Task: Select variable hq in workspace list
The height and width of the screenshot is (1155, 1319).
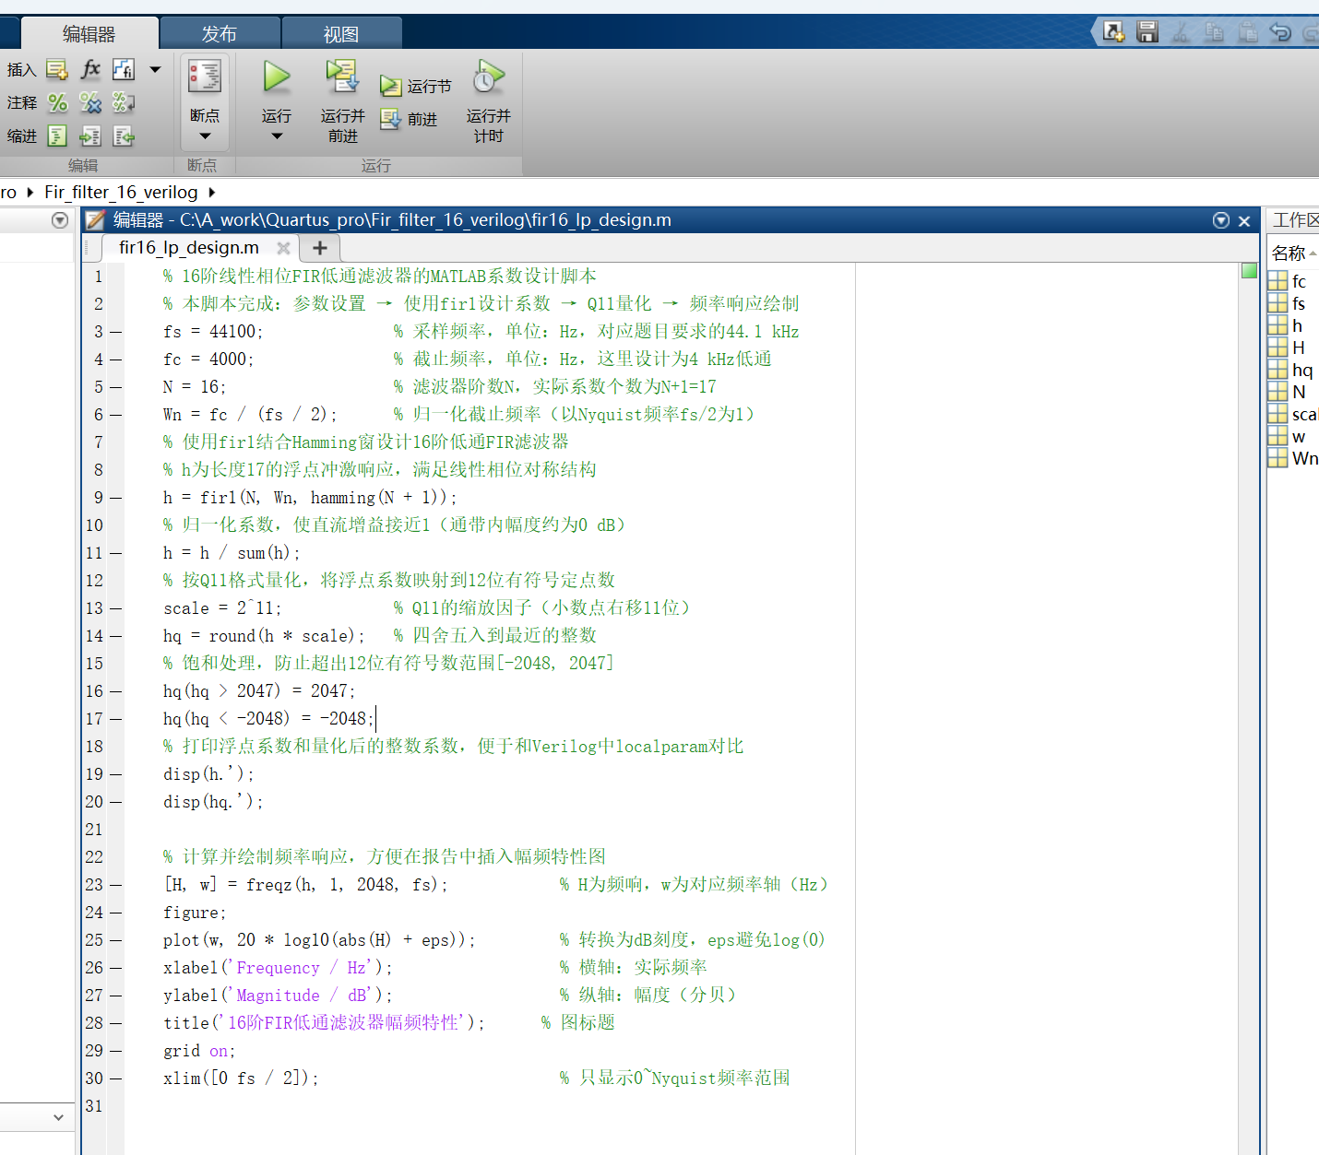Action: pos(1293,370)
